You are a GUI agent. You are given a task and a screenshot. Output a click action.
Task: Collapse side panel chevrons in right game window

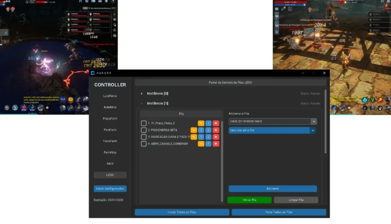pos(277,32)
